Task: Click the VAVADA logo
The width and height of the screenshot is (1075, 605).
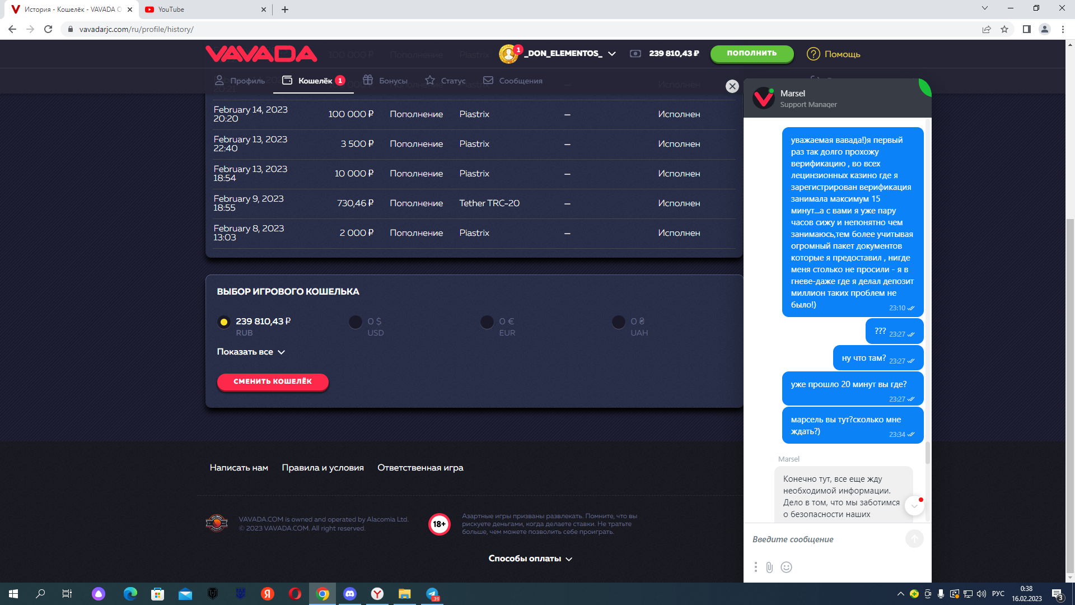Action: pyautogui.click(x=261, y=54)
